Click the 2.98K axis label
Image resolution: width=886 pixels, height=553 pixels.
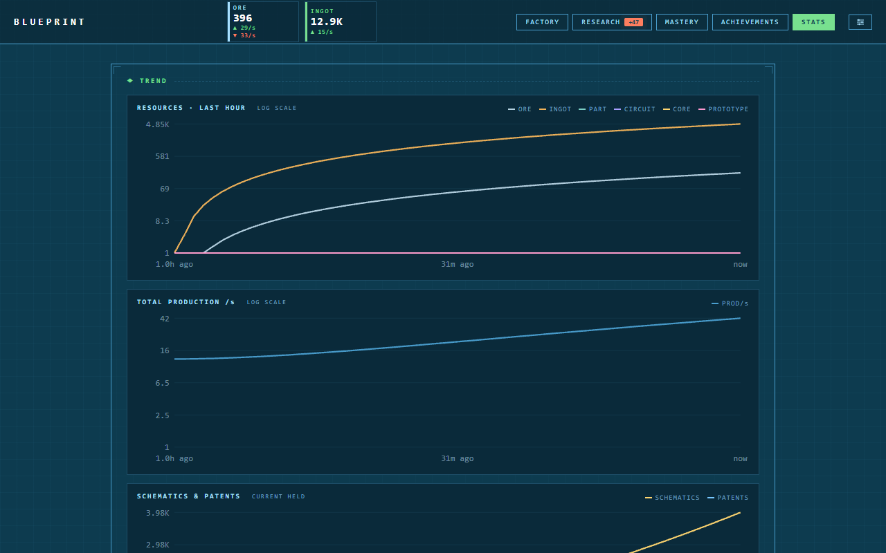[x=158, y=545]
